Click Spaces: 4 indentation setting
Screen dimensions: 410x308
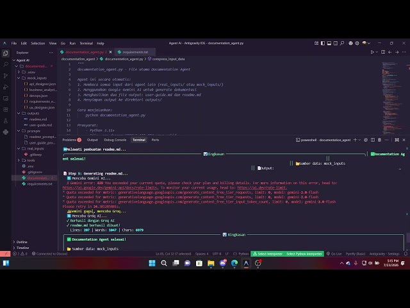coord(202,254)
